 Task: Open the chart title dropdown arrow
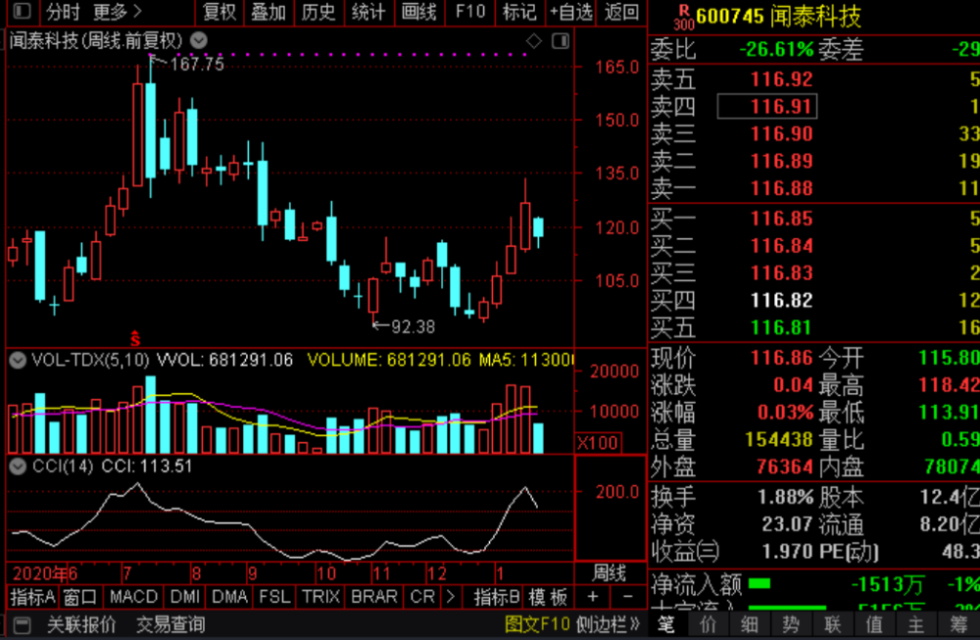(199, 40)
